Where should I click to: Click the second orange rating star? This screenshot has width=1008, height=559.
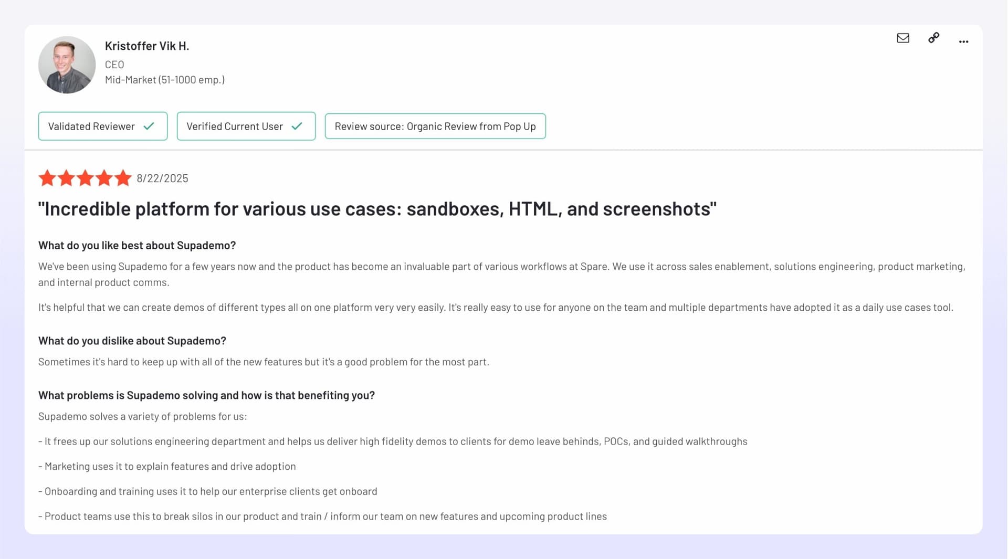tap(66, 178)
